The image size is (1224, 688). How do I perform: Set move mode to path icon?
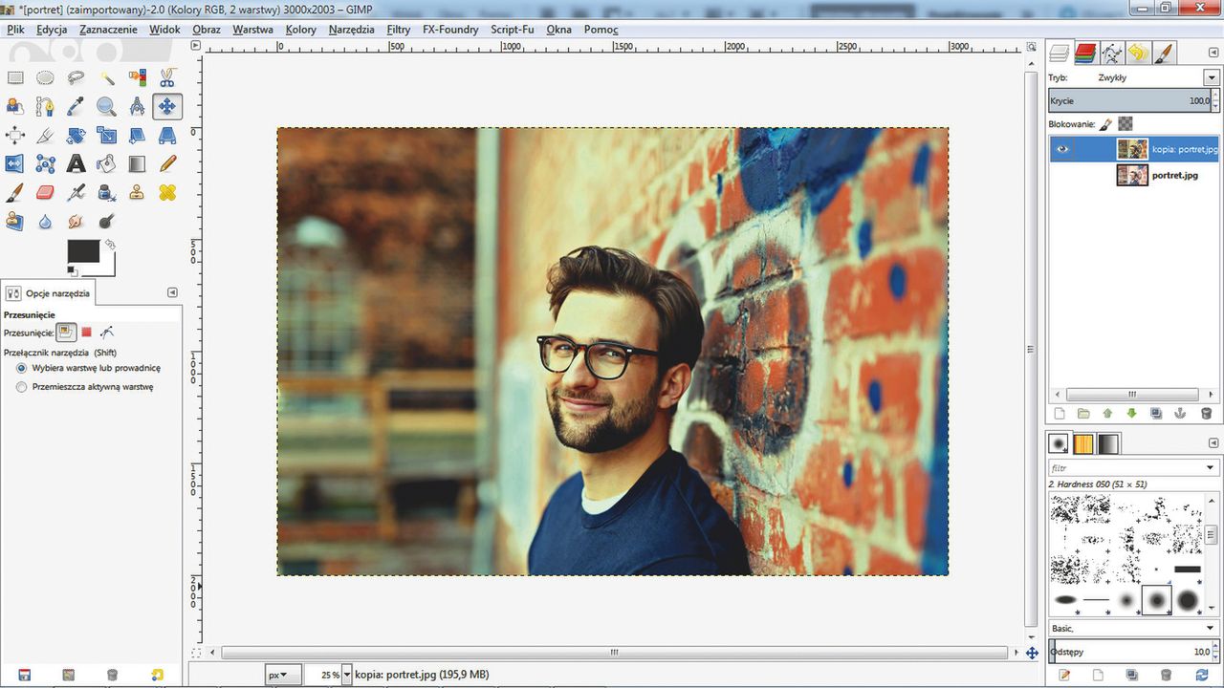107,333
